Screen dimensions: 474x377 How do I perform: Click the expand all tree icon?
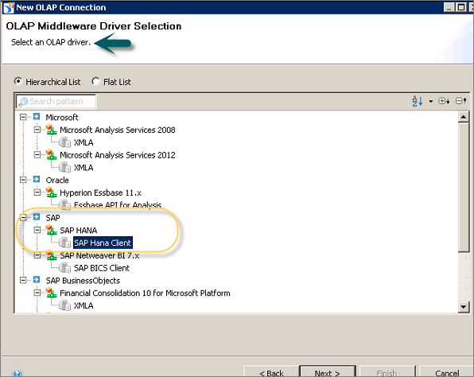pyautogui.click(x=444, y=101)
